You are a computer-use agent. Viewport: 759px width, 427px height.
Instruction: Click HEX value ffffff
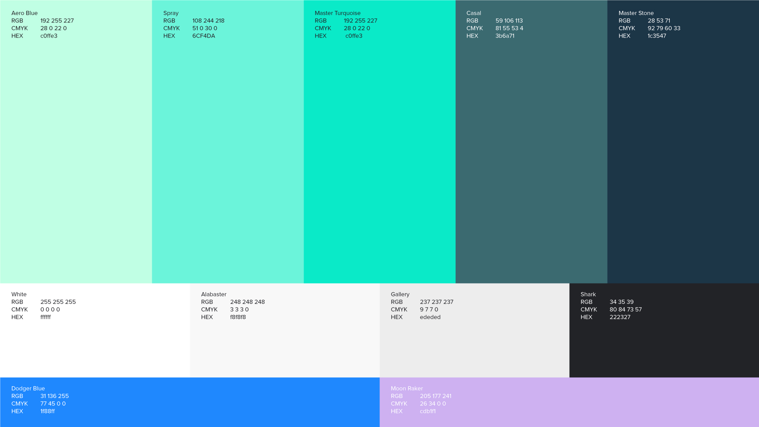(46, 317)
